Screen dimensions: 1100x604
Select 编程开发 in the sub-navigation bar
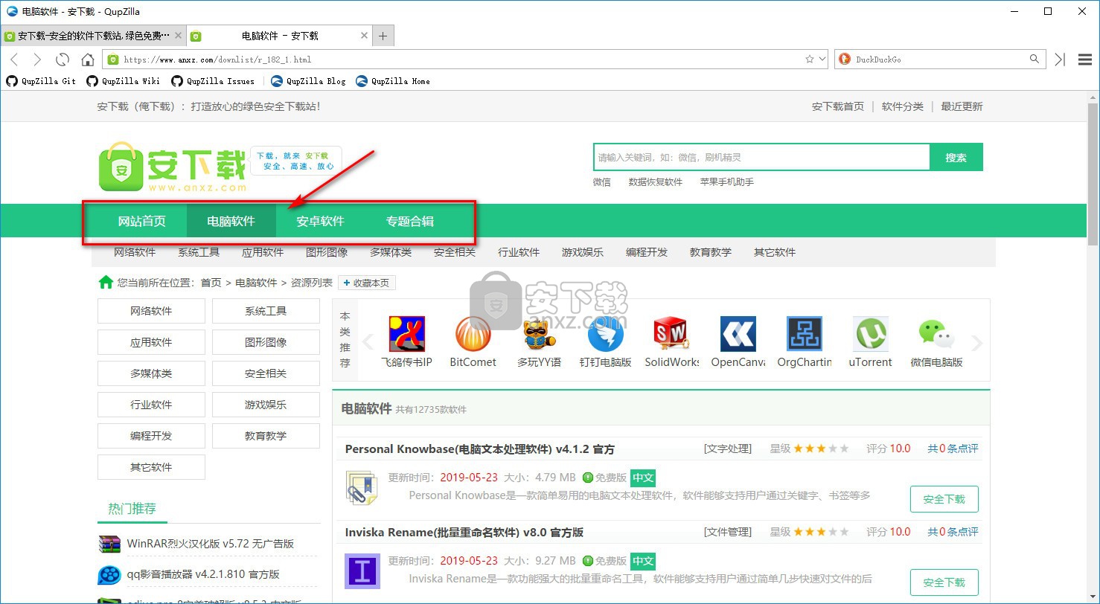(647, 252)
